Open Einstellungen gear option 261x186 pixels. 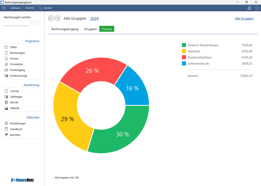pyautogui.click(x=18, y=123)
